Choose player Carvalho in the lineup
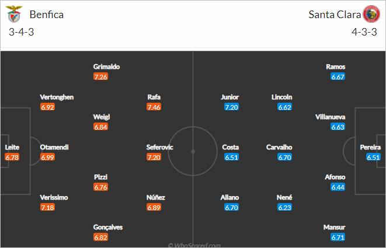386x248 pixels. 279,147
